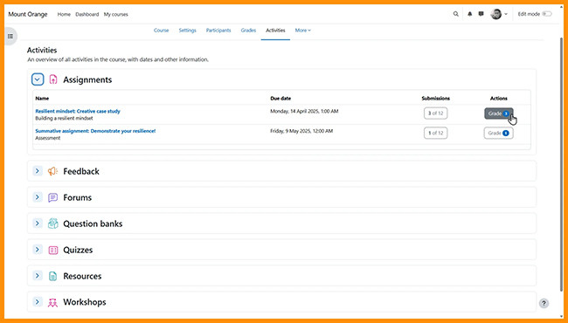This screenshot has width=568, height=323.
Task: Click the Workshops people icon
Action: point(53,302)
